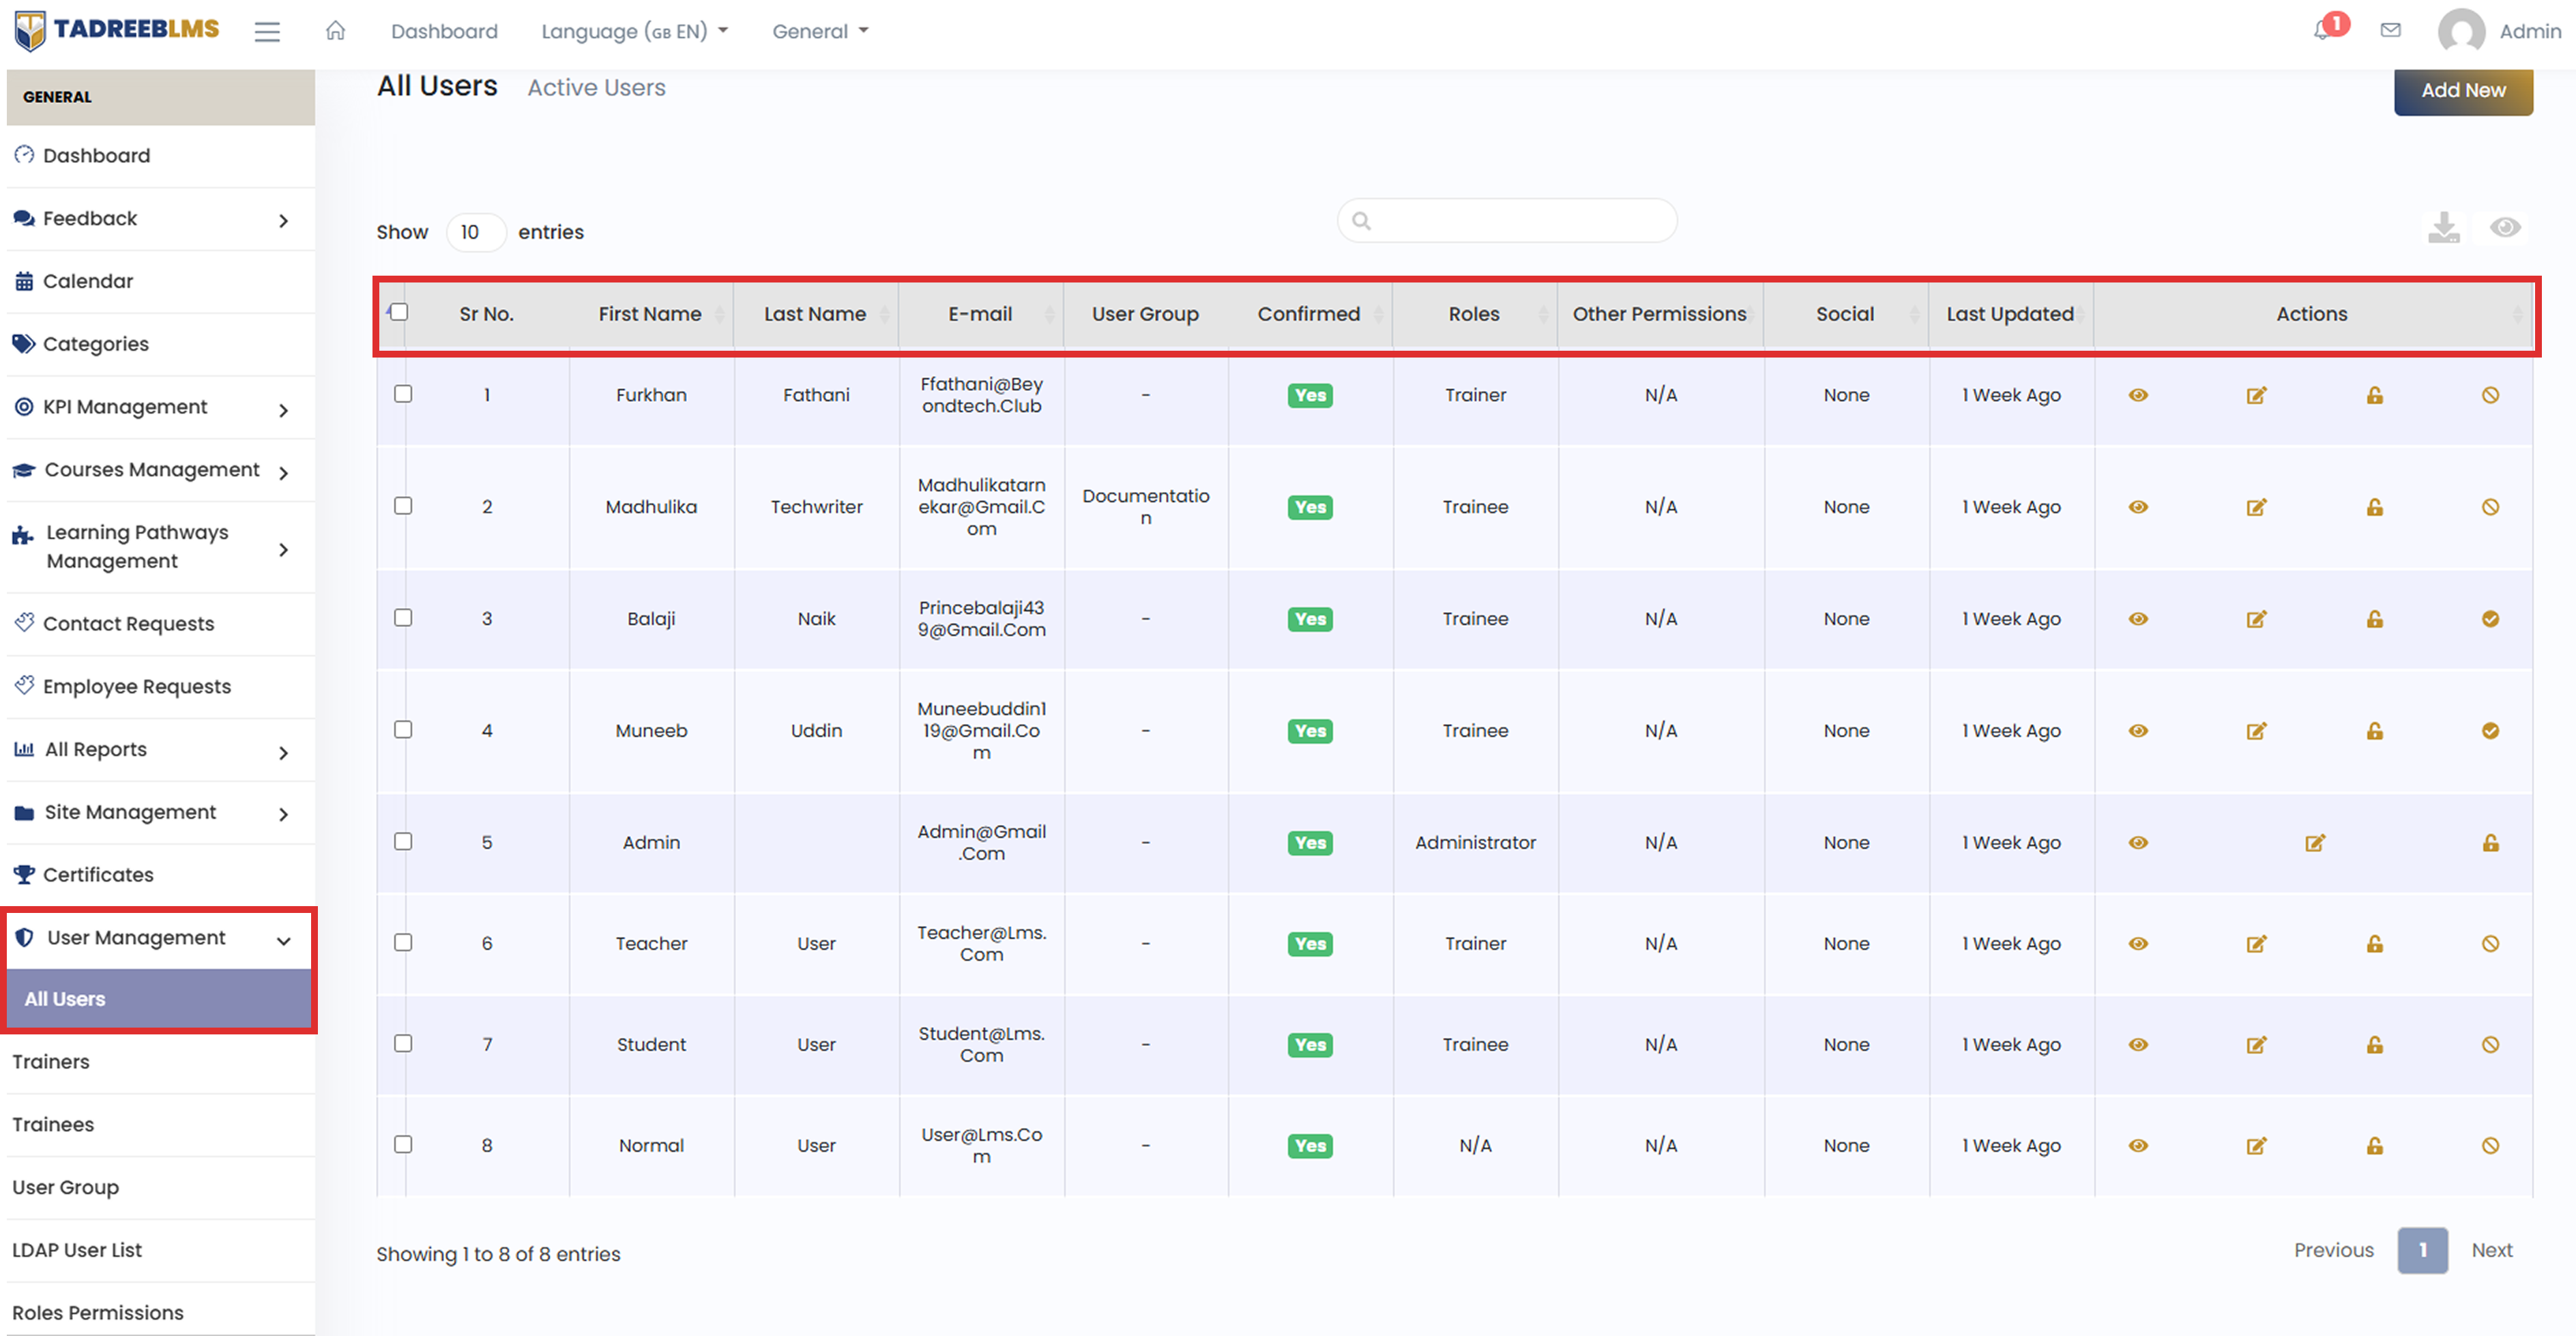Click lock icon for Furkhan row
2576x1336 pixels.
[2374, 395]
